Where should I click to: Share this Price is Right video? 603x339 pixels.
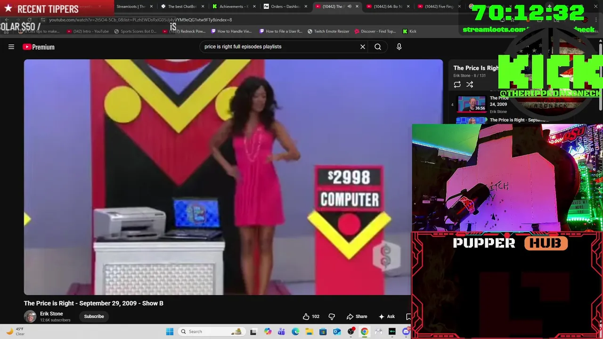click(x=357, y=316)
